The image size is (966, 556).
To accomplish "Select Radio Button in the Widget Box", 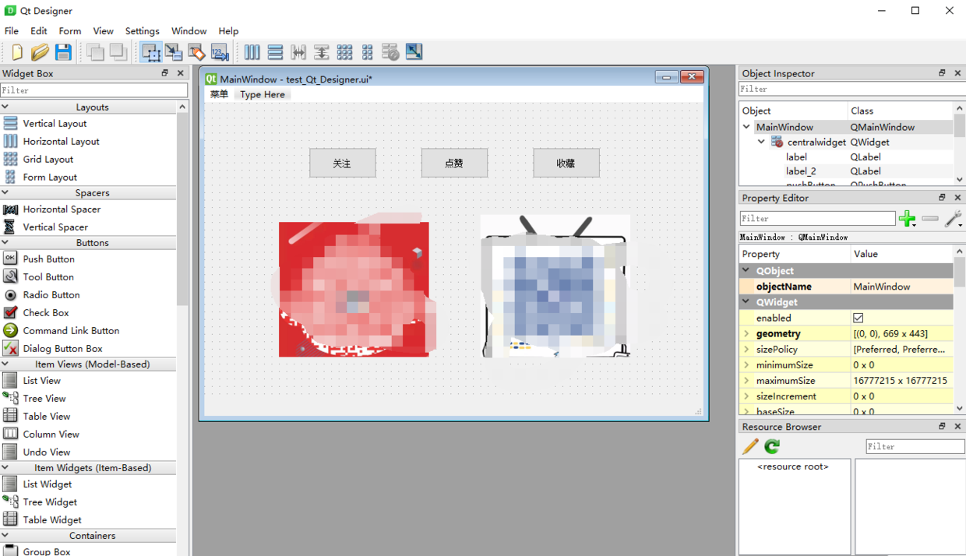I will (51, 294).
